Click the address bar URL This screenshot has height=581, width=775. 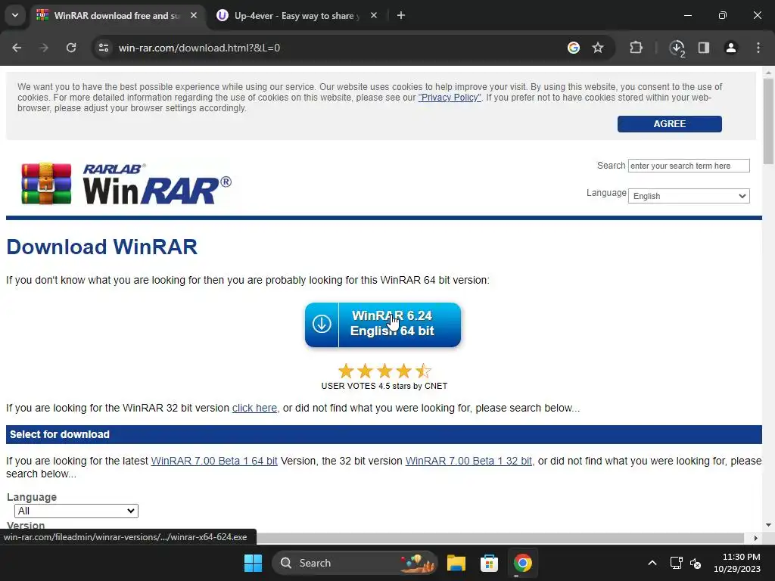coord(199,48)
